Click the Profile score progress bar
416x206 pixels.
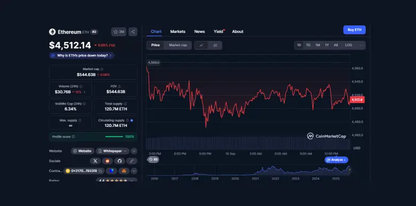pyautogui.click(x=114, y=137)
